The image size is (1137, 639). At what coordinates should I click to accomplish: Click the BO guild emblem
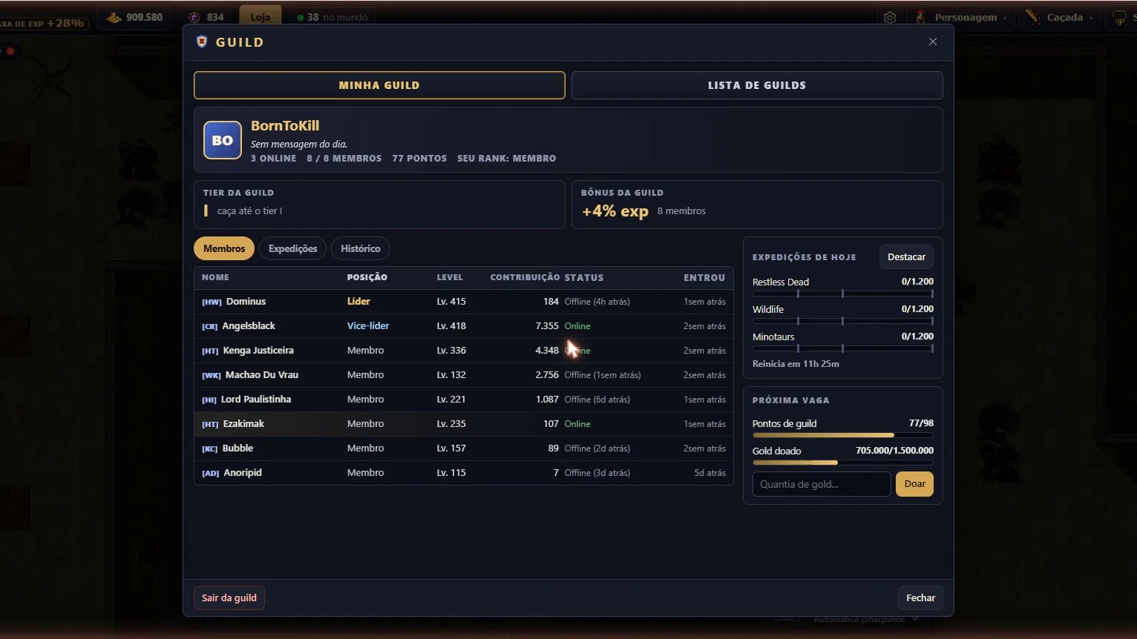click(x=223, y=140)
